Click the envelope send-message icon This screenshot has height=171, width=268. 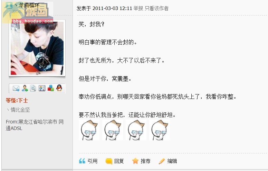point(16,88)
